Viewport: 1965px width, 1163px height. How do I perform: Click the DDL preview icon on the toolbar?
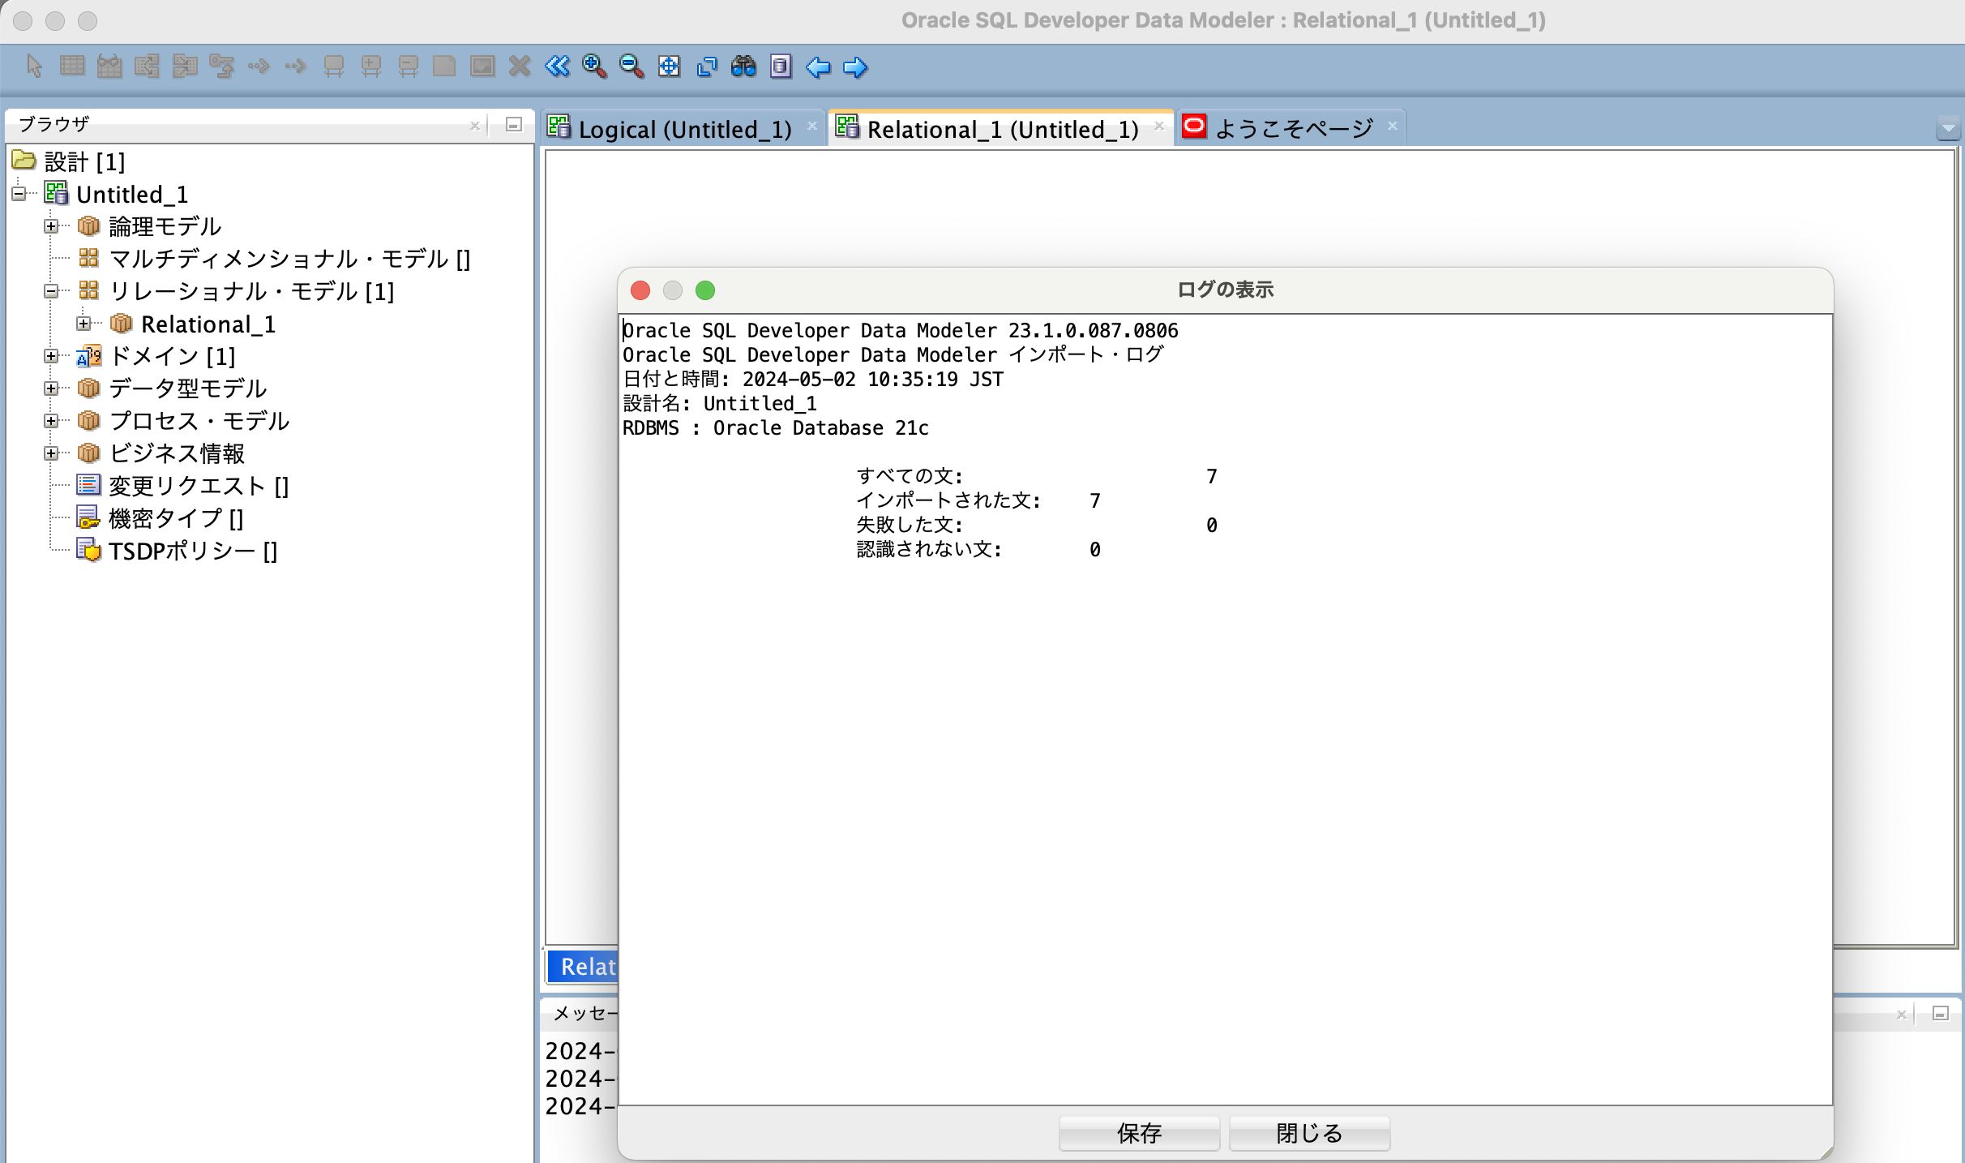point(781,67)
